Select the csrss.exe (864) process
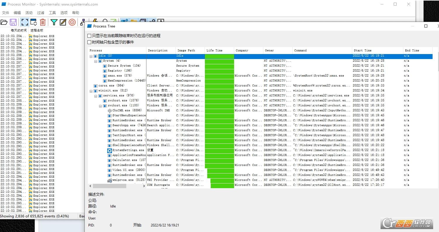Image resolution: width=439 pixels, height=232 pixels. [x=111, y=86]
